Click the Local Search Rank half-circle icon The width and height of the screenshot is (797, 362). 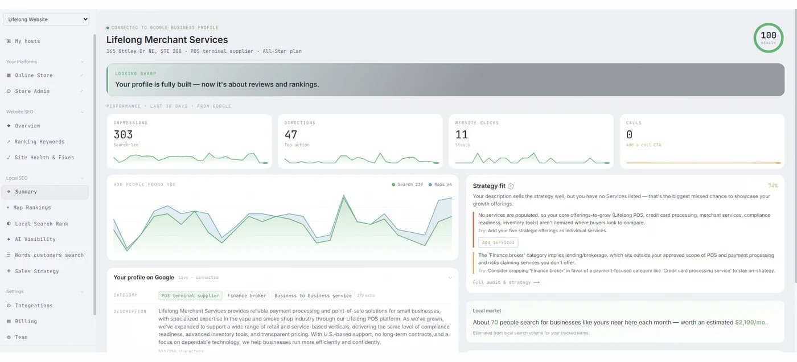[9, 224]
